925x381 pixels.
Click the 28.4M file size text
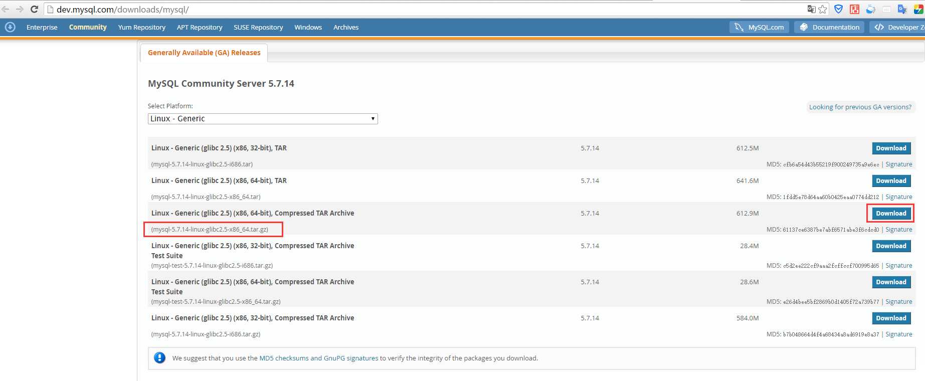click(x=749, y=246)
